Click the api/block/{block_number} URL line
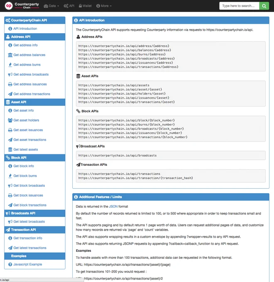This screenshot has width=274, height=282. pos(126,120)
